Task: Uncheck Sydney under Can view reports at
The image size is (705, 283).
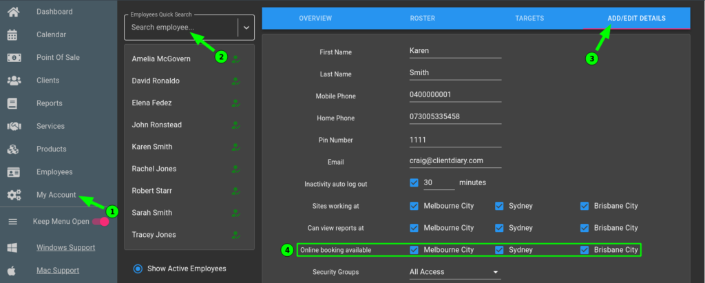Action: pos(499,228)
